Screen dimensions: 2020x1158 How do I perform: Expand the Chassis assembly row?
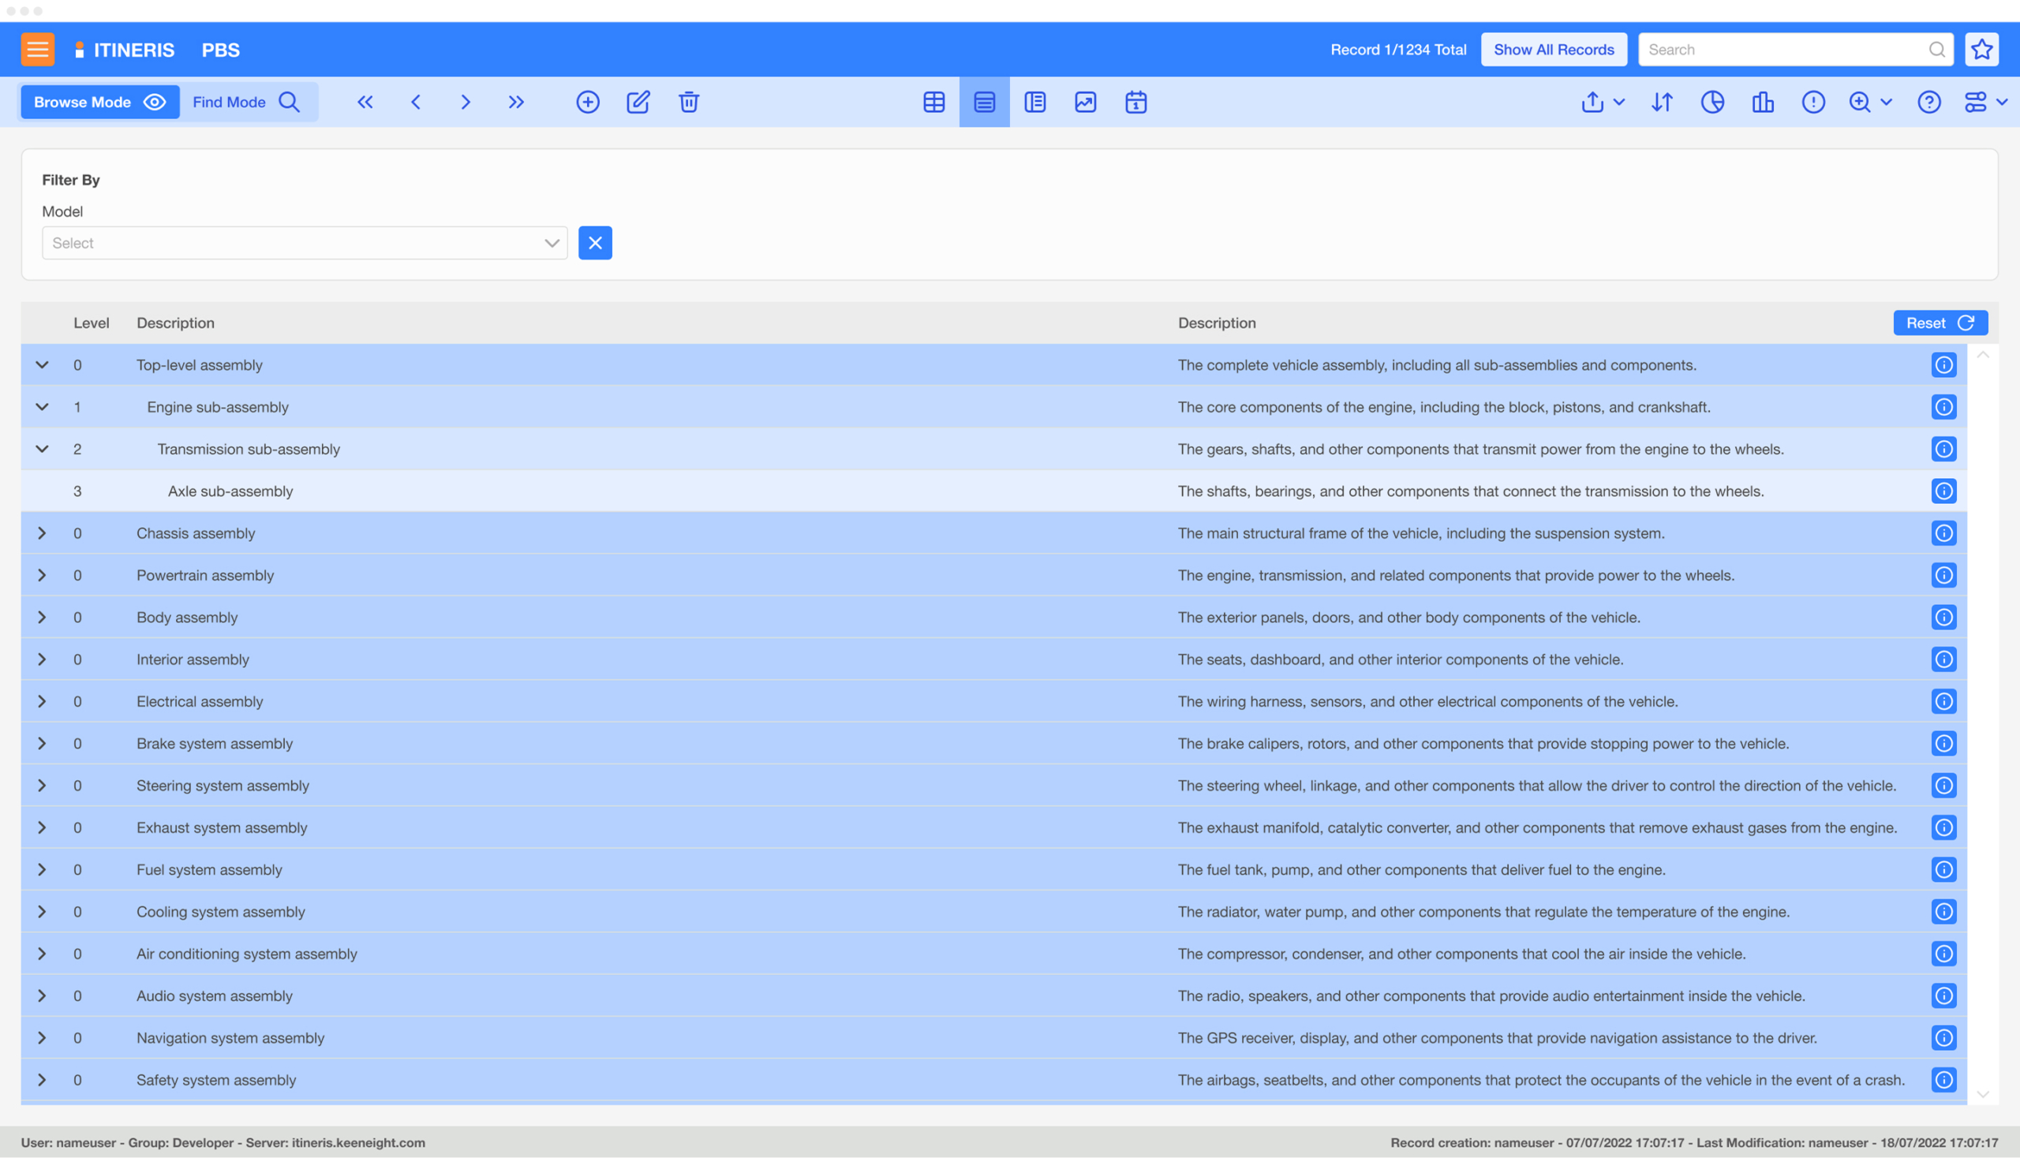(x=42, y=533)
